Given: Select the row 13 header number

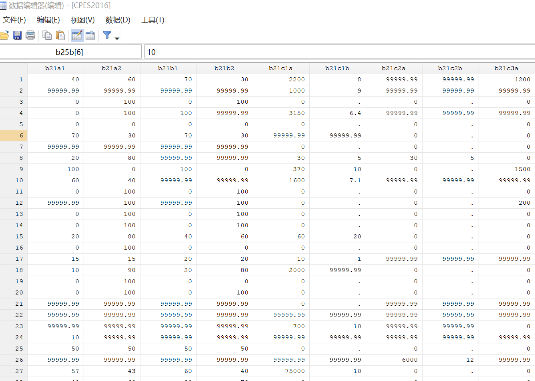Looking at the screenshot, I should 14,214.
